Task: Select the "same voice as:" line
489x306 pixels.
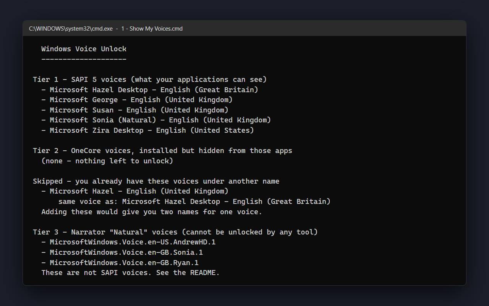Action: (194, 201)
